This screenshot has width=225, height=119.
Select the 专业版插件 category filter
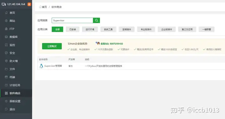point(146,29)
